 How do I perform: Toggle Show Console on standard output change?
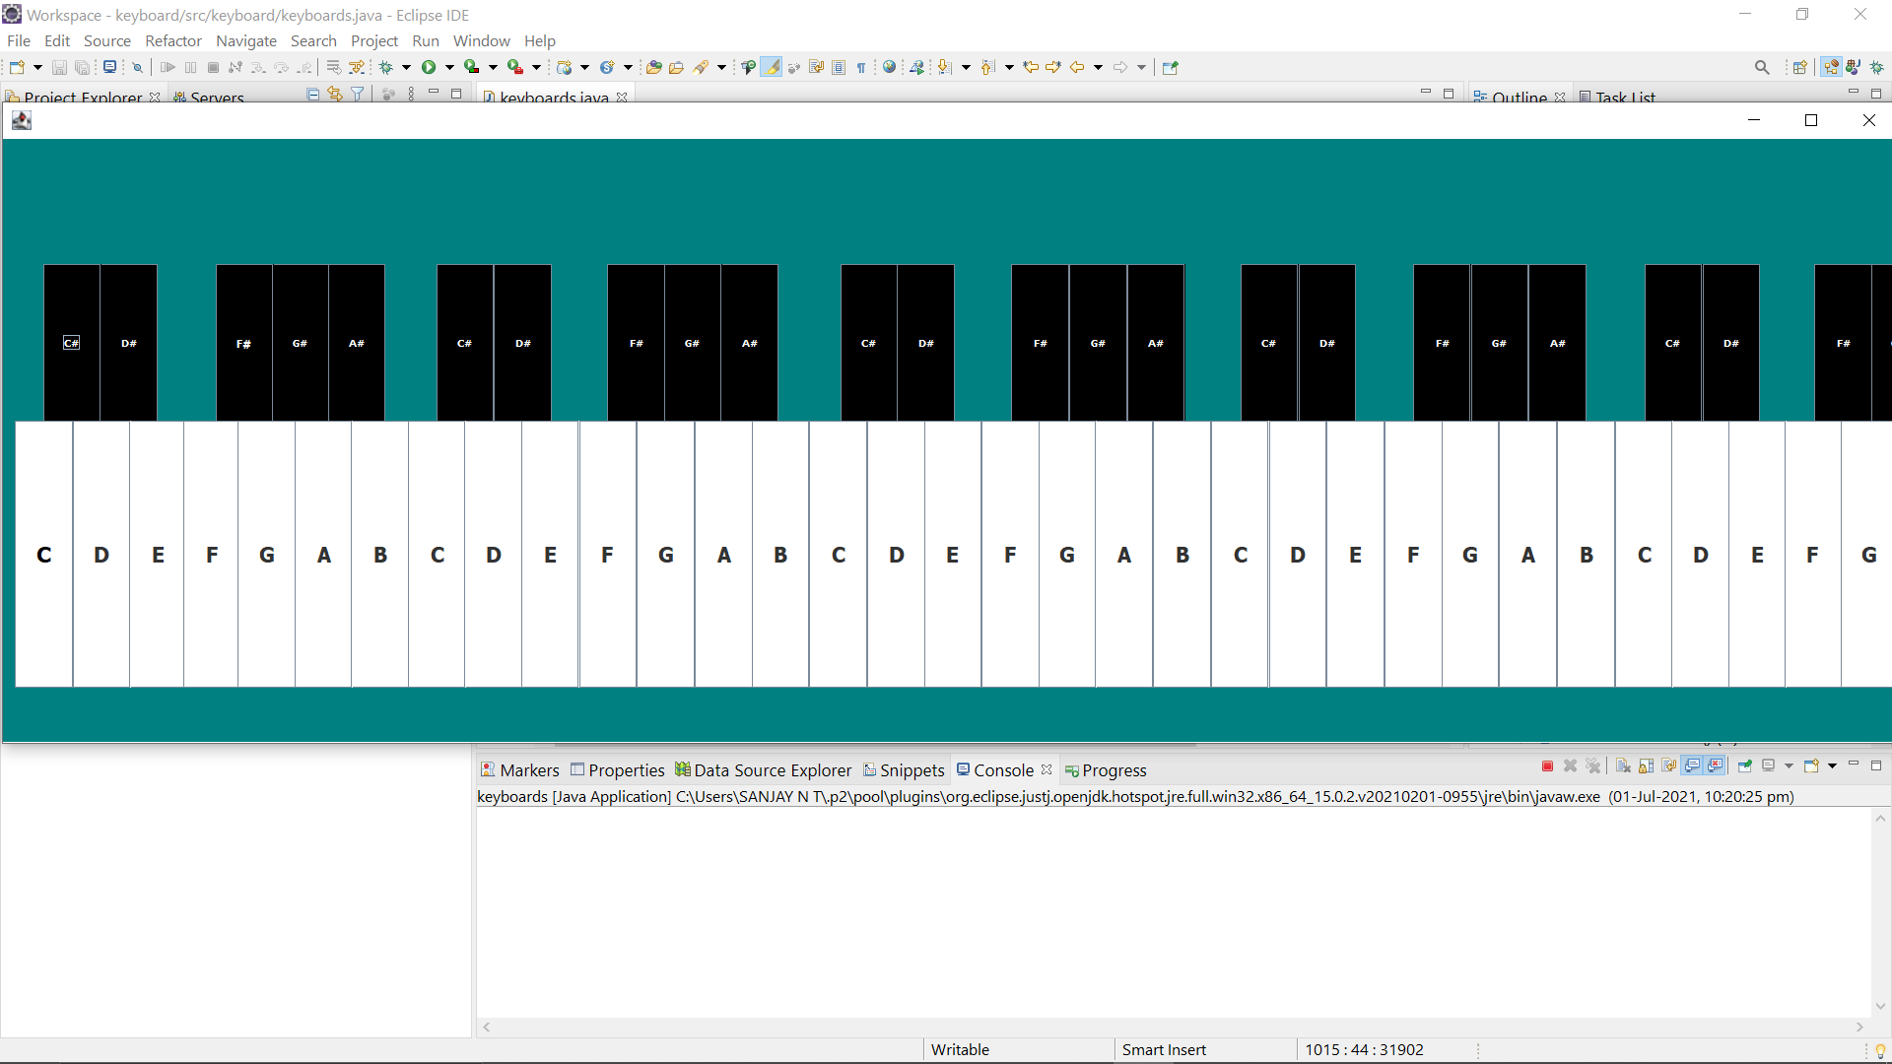point(1692,766)
